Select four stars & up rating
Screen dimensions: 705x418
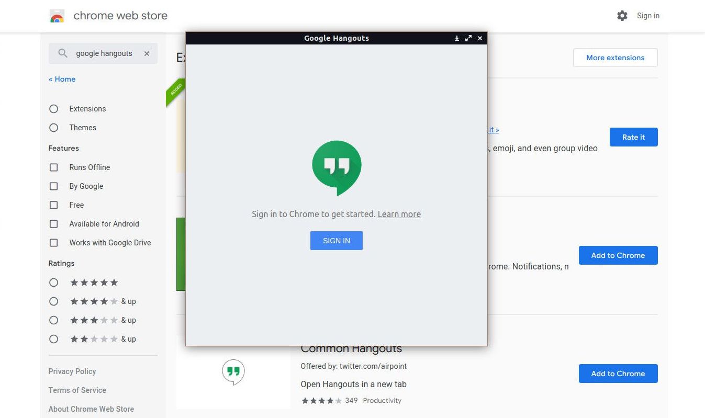(53, 301)
